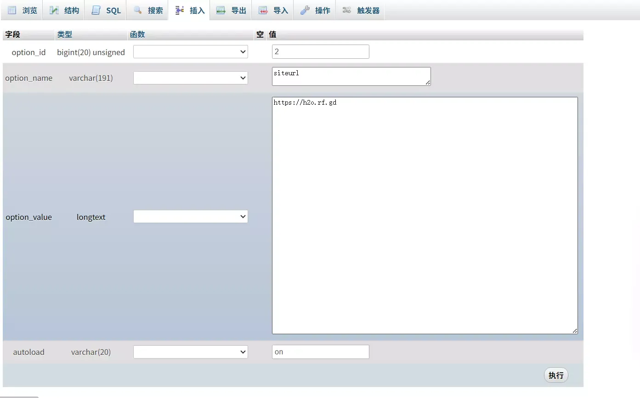Image resolution: width=640 pixels, height=398 pixels.
Task: Open function dropdown for autoload
Action: tap(190, 352)
